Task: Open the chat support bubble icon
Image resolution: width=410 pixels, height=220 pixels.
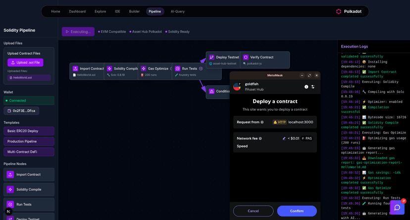Action: point(397,208)
